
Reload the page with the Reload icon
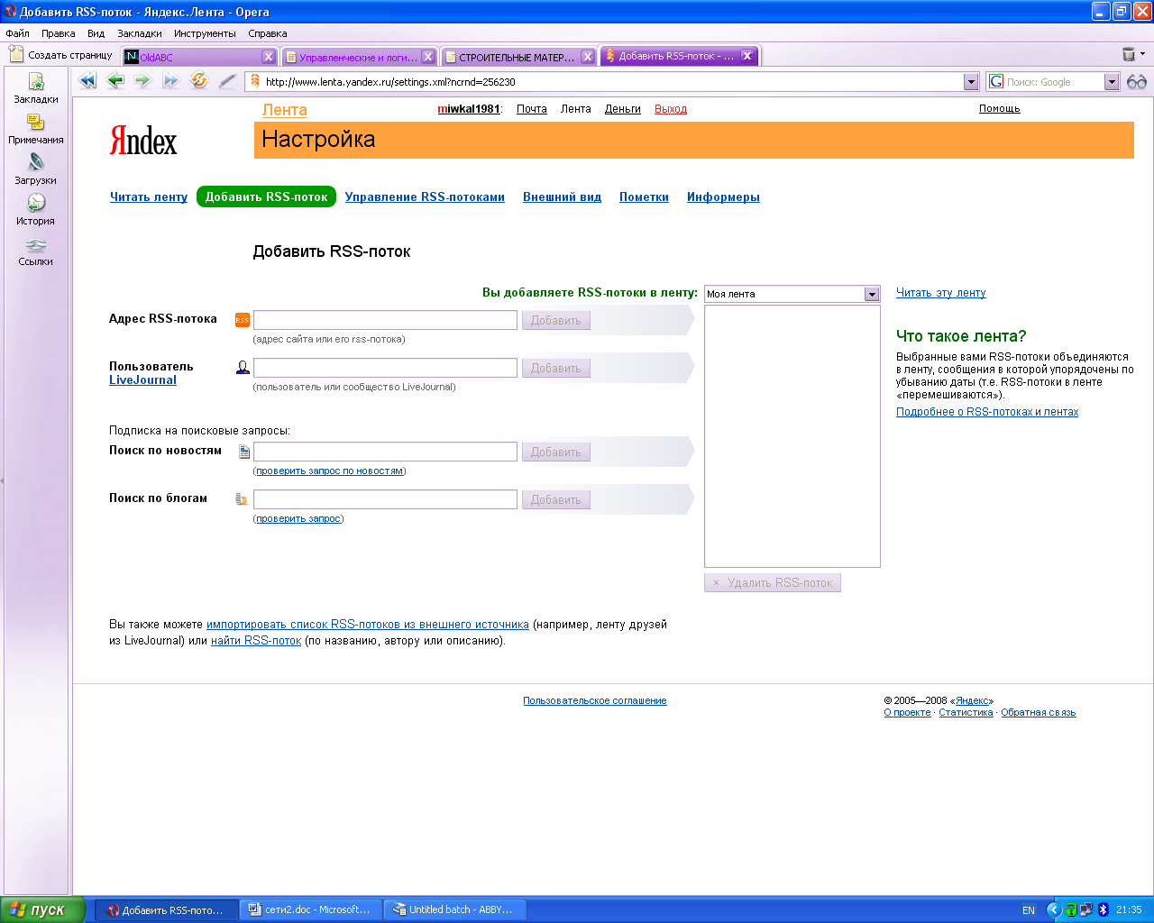click(x=199, y=81)
